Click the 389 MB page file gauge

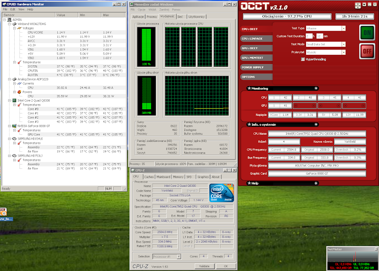(146, 96)
